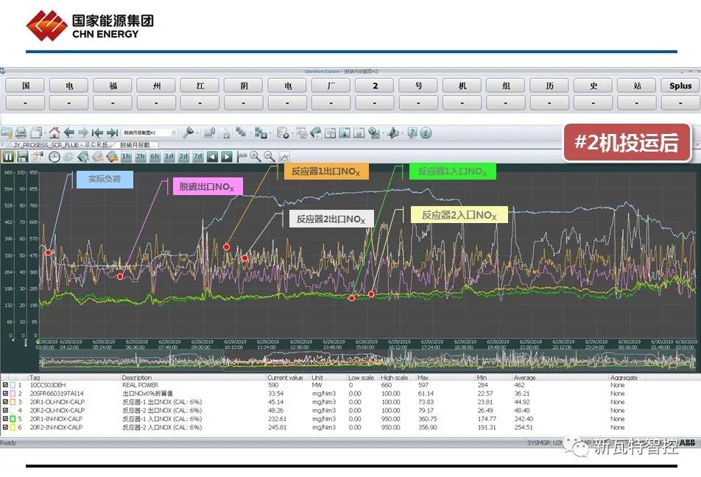Click the database icon in the main toolbar
The image size is (701, 477).
(x=282, y=132)
